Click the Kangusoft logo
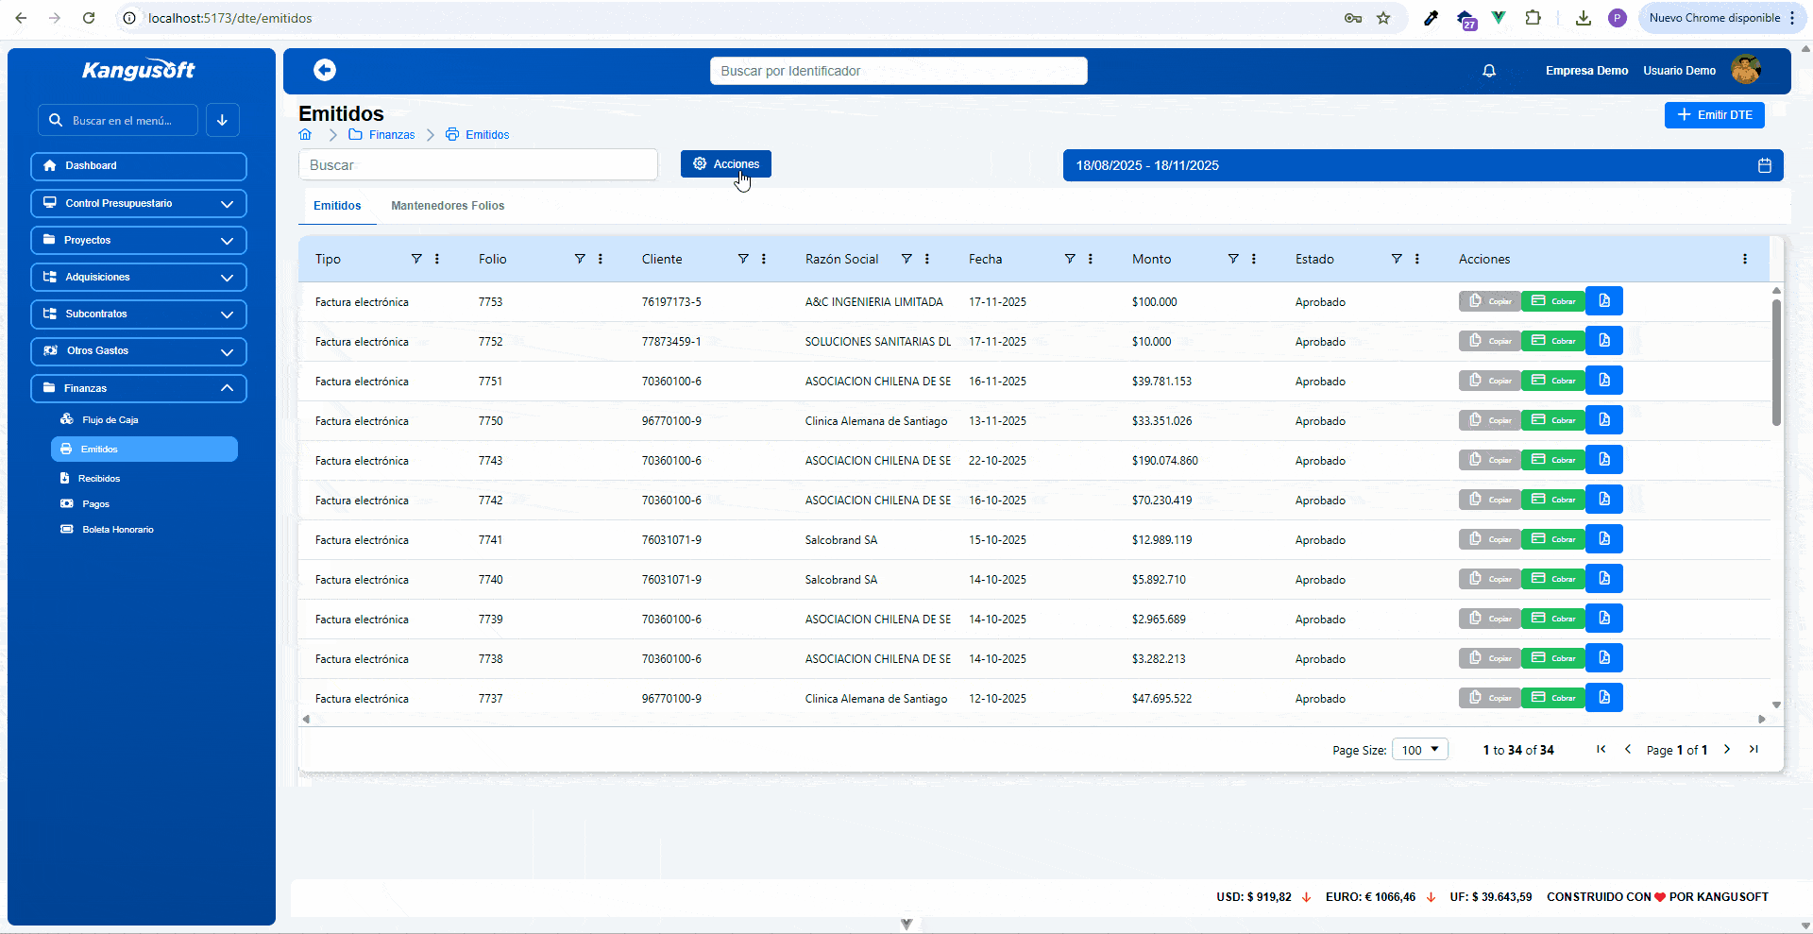 139,70
